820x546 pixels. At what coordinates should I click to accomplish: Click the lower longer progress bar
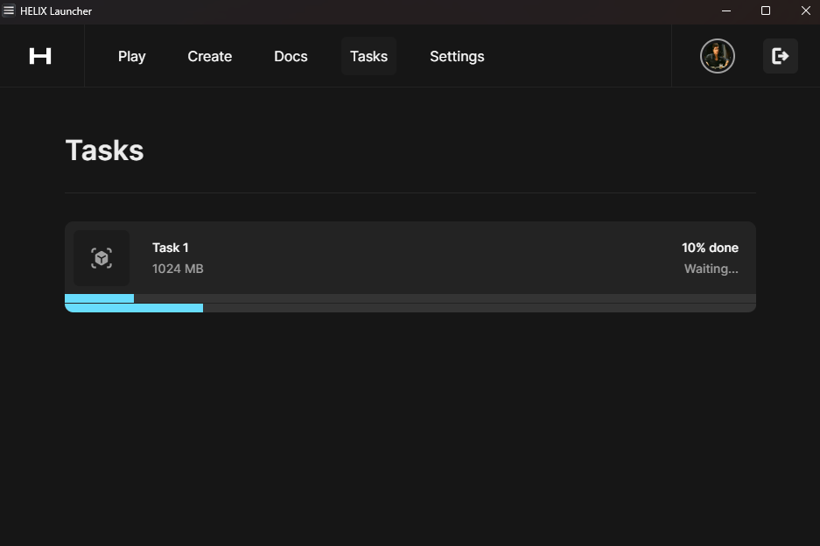pos(134,308)
